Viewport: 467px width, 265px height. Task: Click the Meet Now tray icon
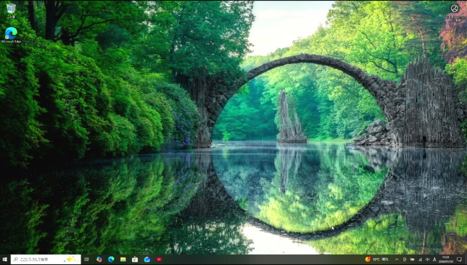(405, 260)
